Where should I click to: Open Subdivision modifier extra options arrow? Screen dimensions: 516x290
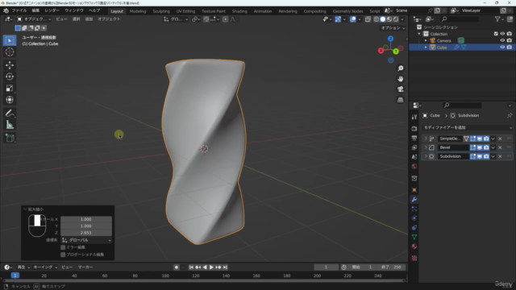[x=493, y=156]
